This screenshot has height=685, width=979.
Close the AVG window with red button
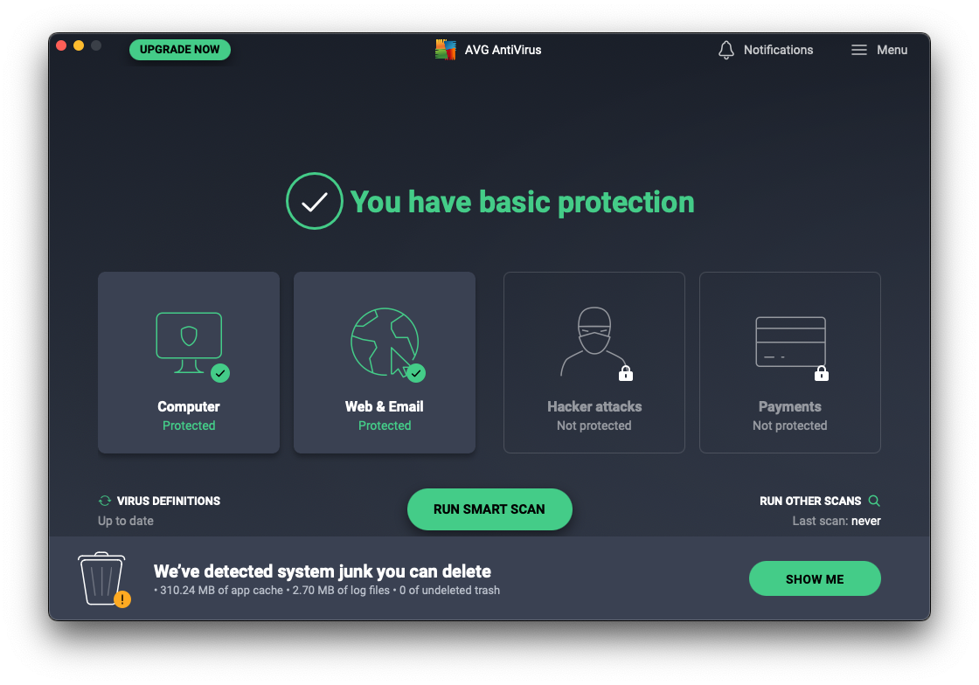coord(61,45)
